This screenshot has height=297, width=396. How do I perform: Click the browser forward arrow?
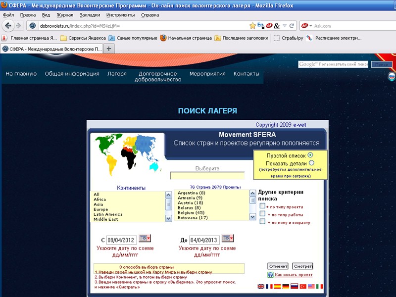pos(18,26)
